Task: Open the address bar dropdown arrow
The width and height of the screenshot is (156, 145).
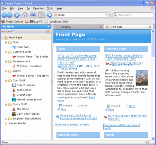Action: click(107, 15)
